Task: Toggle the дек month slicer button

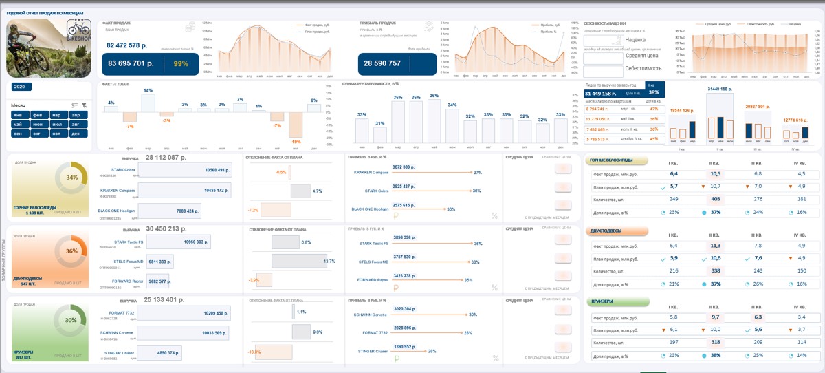Action: pos(80,133)
